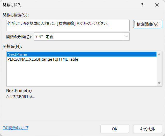Select NextPrime in the function list

click(x=81, y=54)
